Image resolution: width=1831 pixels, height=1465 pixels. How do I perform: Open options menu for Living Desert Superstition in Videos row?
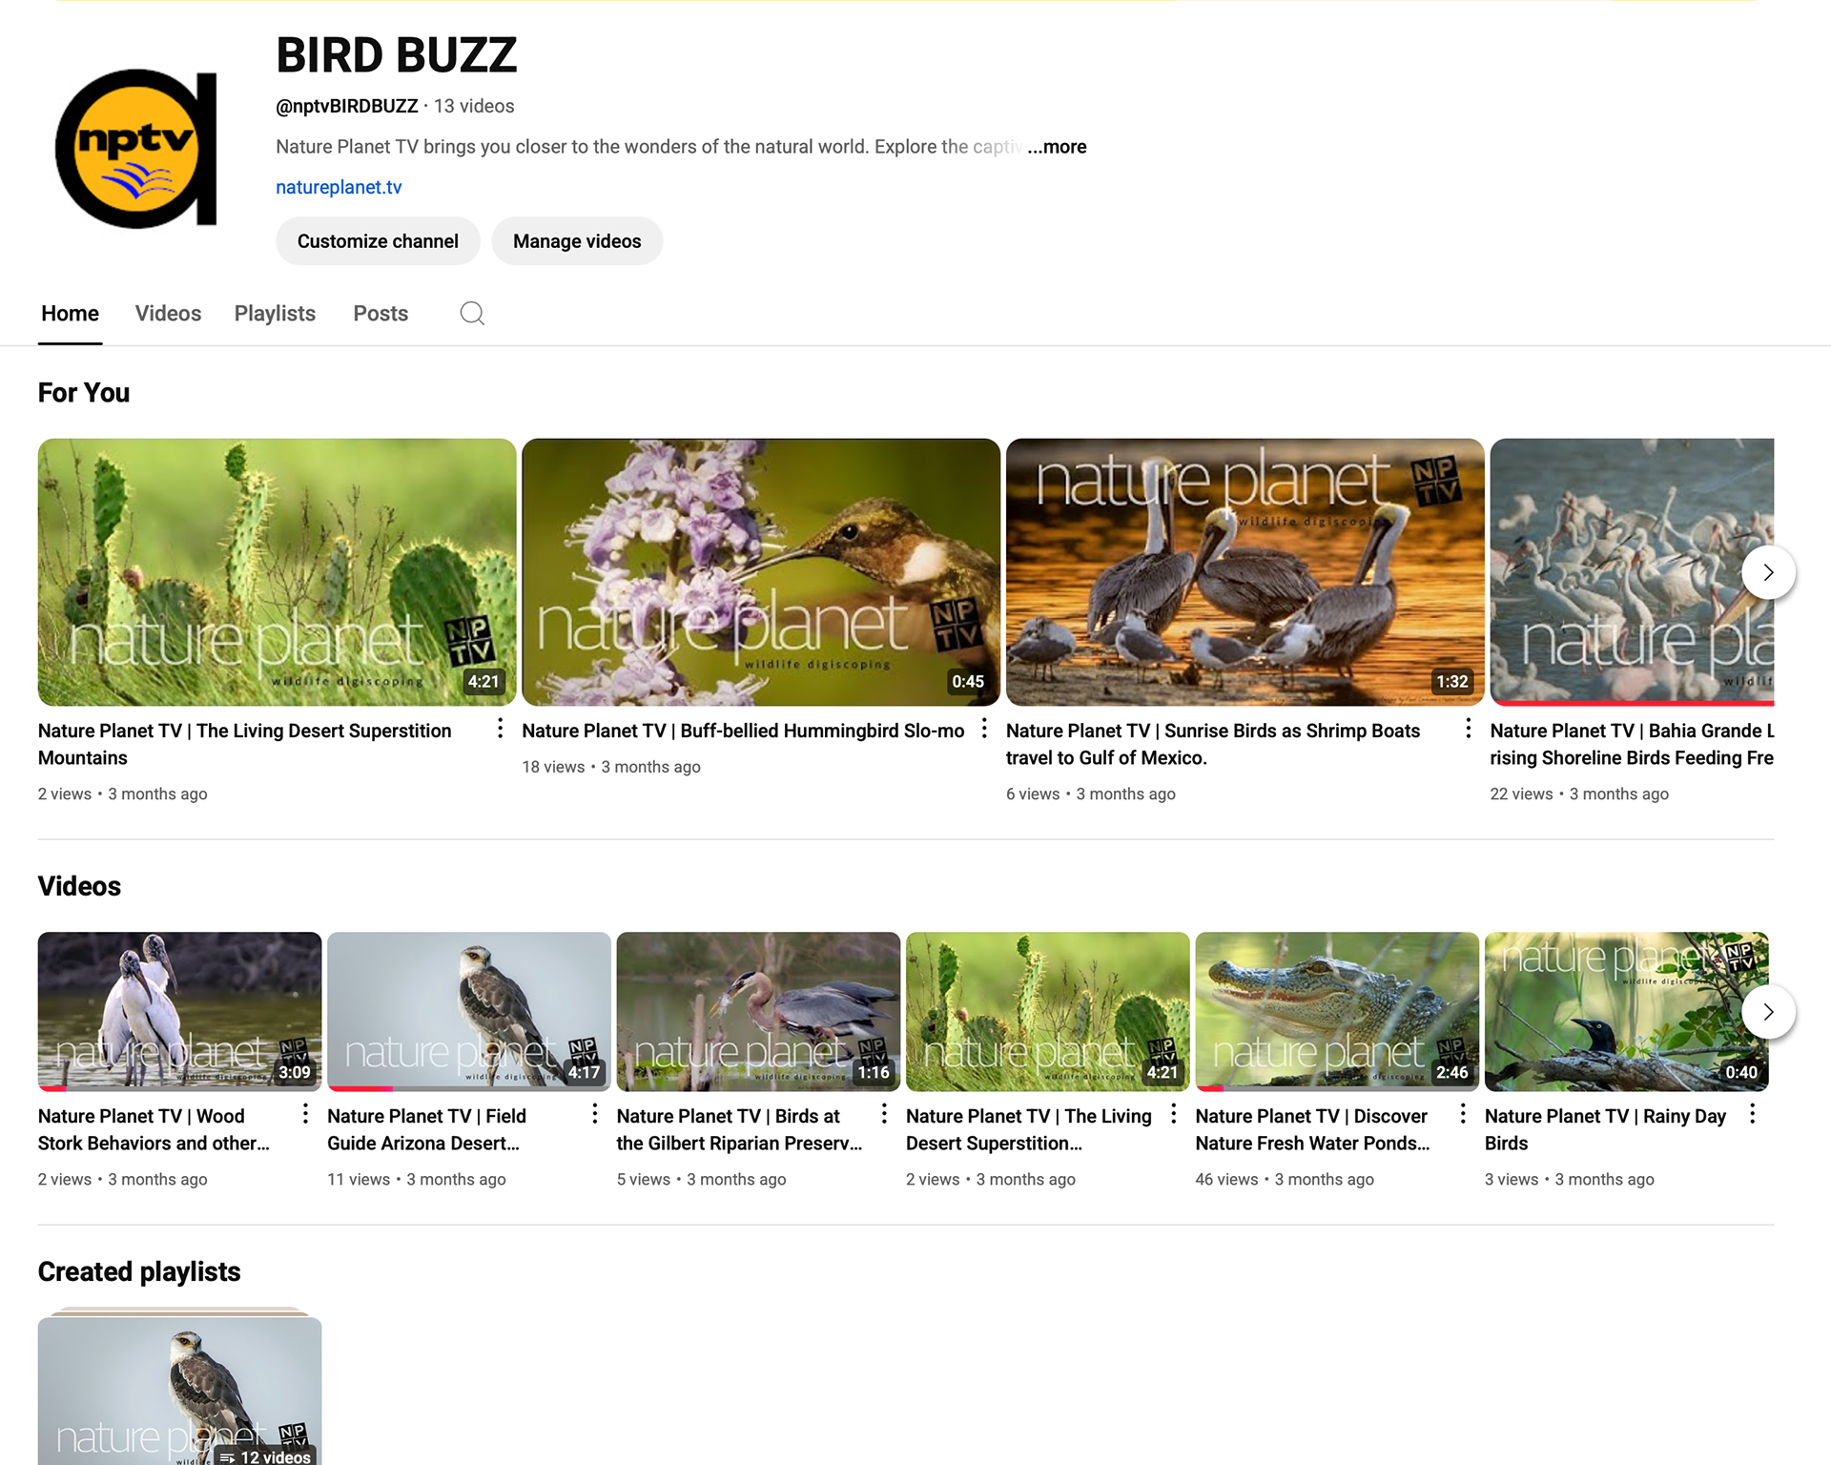click(1174, 1114)
